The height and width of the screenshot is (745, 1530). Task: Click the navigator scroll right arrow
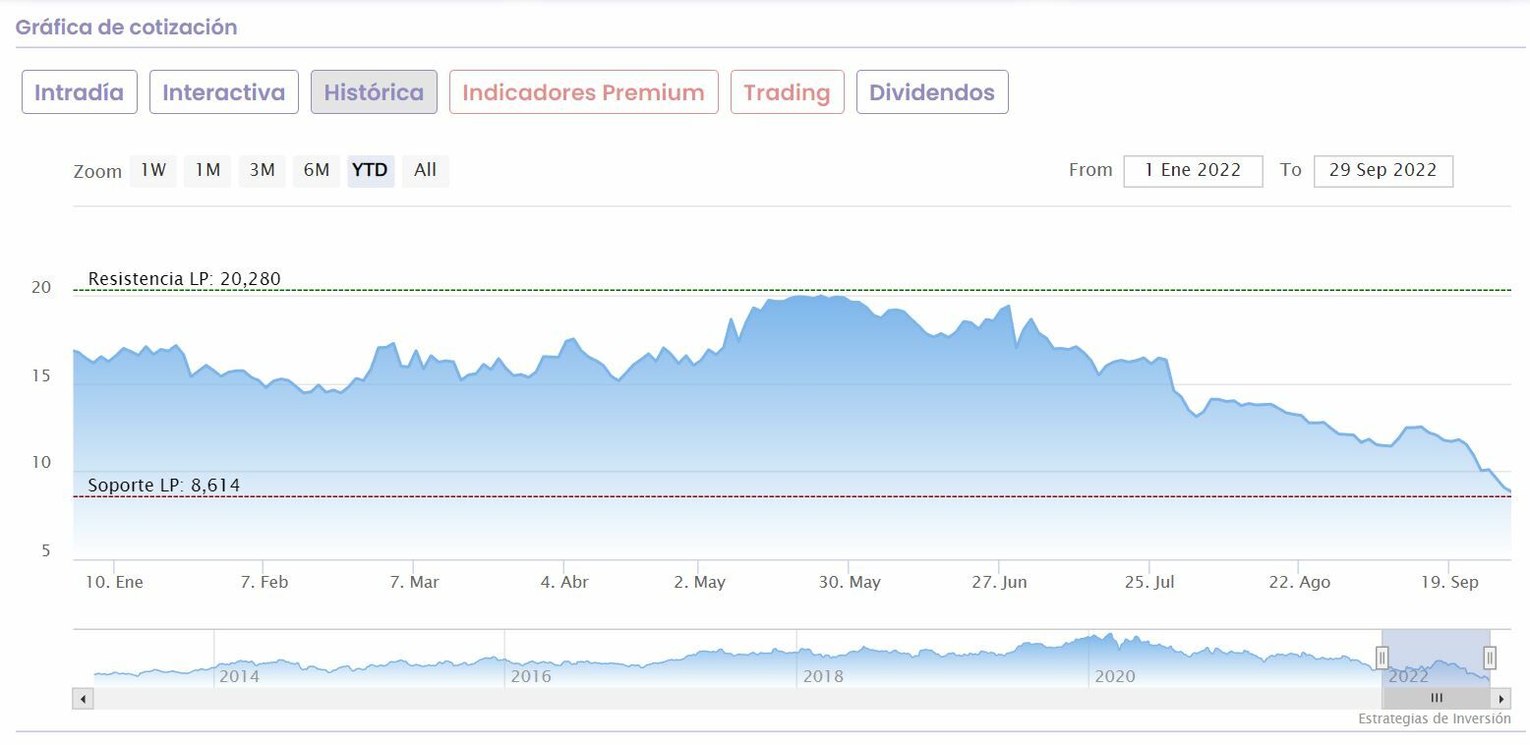pyautogui.click(x=1501, y=699)
